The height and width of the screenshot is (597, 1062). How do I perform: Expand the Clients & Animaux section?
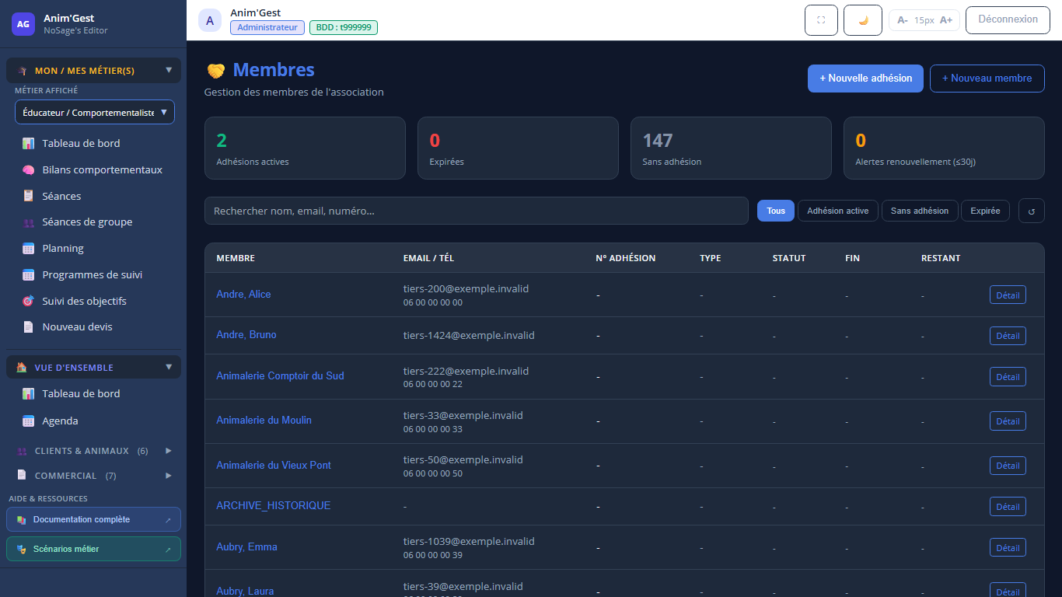tap(93, 451)
